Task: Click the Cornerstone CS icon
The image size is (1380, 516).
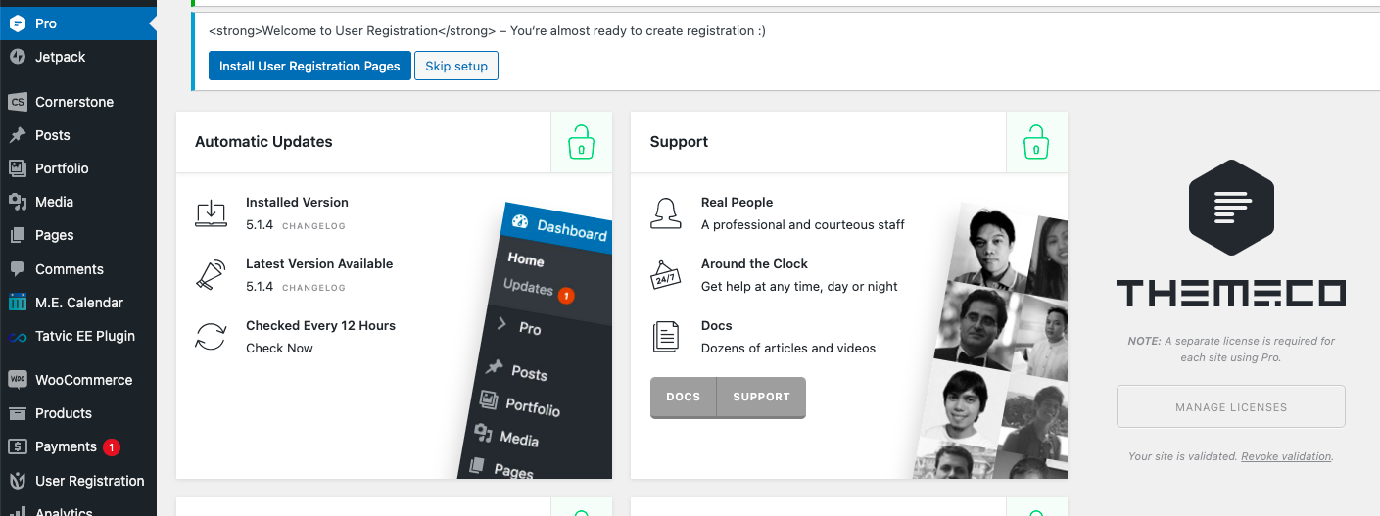Action: tap(17, 102)
